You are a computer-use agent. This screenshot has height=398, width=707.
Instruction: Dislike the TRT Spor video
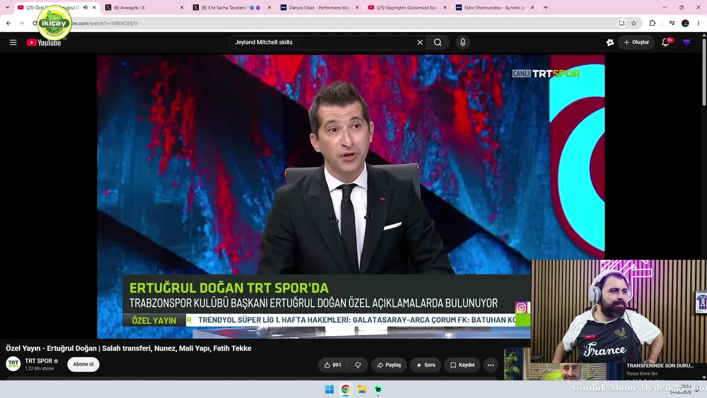pos(358,365)
